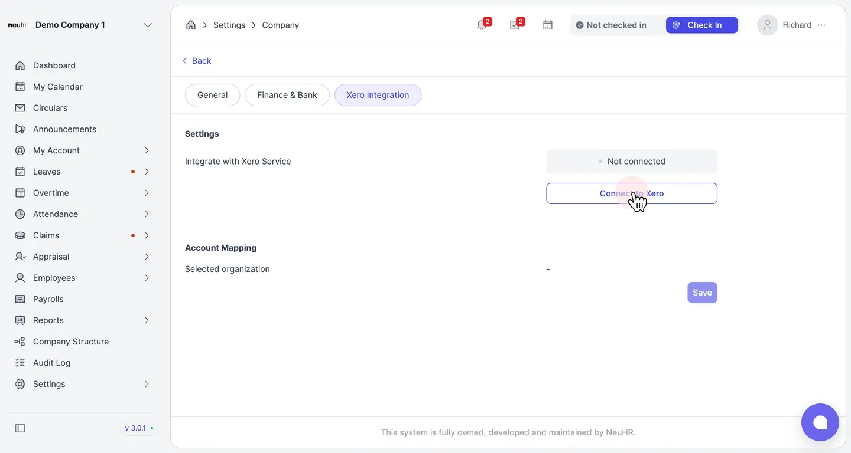Click the Not checked in status
The width and height of the screenshot is (851, 453).
pos(611,25)
